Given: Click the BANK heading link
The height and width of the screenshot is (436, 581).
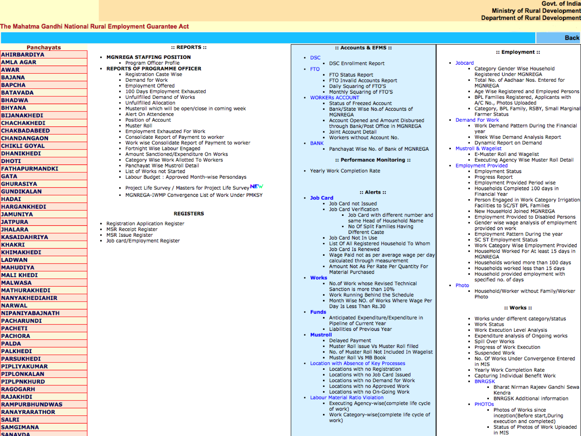Looking at the screenshot, I should click(x=317, y=143).
